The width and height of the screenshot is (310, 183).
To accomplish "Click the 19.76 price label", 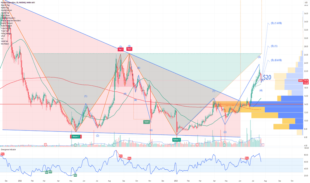I will (x=306, y=81).
